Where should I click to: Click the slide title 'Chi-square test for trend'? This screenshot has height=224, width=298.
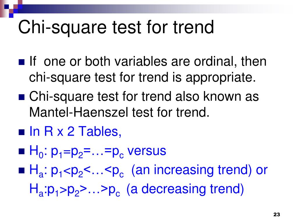pyautogui.click(x=116, y=28)
